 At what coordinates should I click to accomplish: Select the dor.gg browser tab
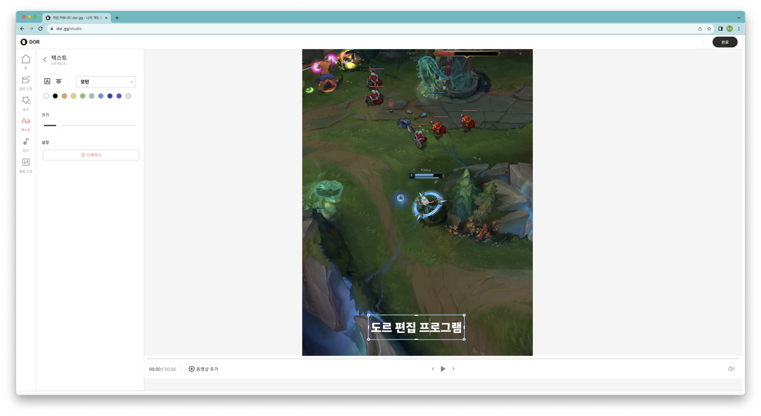pyautogui.click(x=76, y=18)
